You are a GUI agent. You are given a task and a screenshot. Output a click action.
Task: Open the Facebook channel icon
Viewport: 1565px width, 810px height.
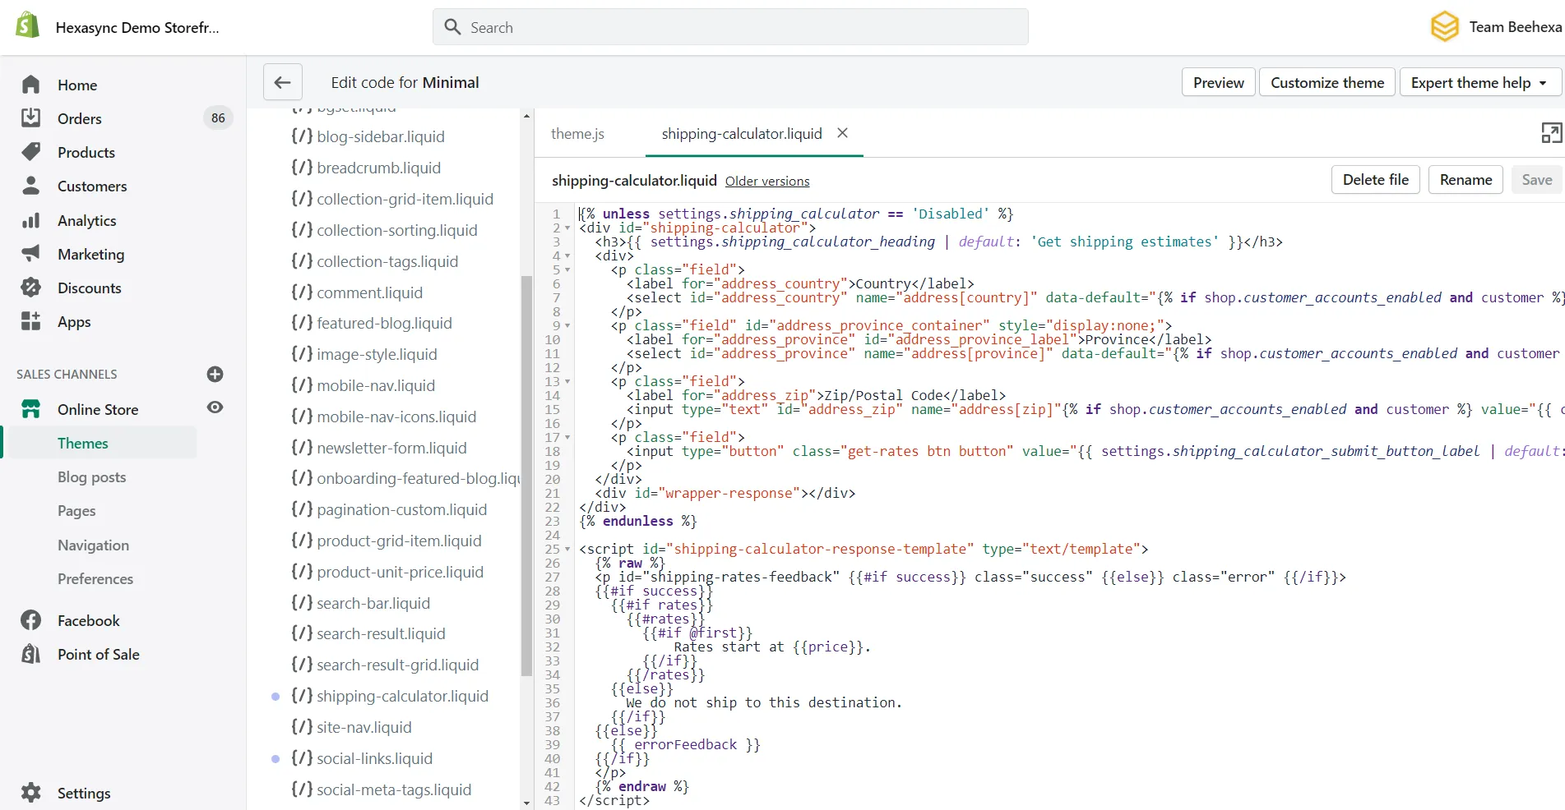tap(30, 620)
